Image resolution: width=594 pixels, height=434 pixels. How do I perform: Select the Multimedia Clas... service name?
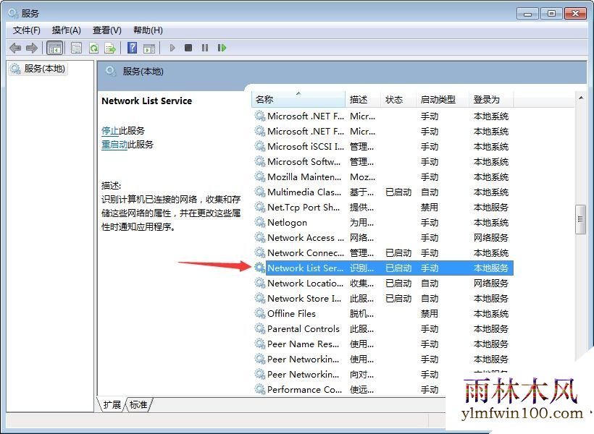pyautogui.click(x=304, y=192)
